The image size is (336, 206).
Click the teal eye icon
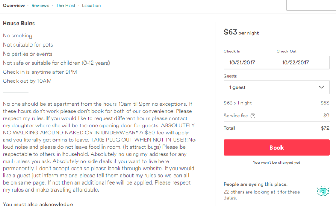(323, 191)
